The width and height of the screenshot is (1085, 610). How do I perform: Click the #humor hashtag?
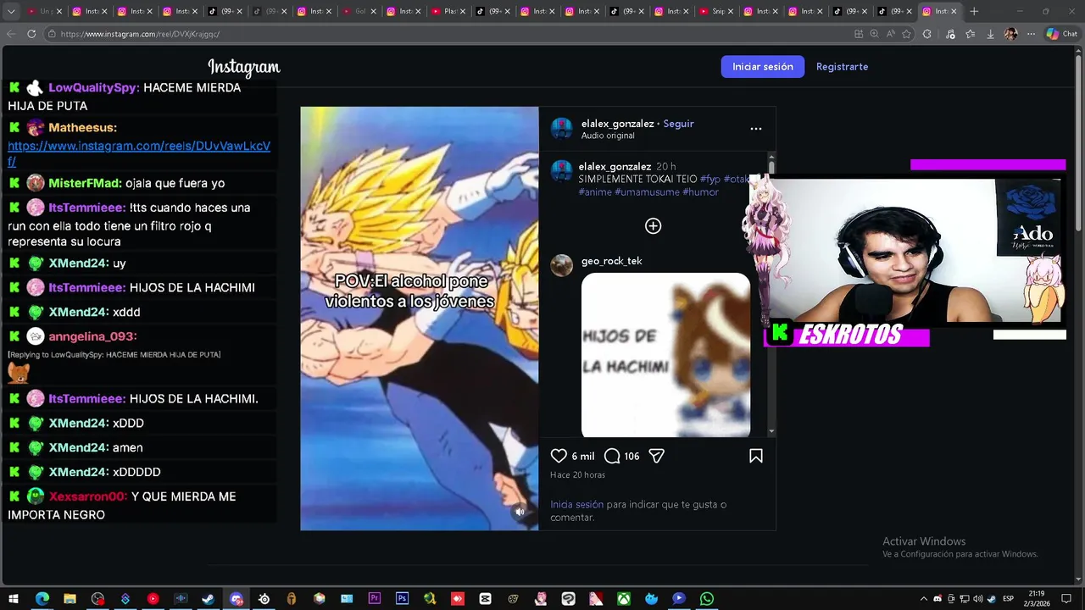click(700, 192)
